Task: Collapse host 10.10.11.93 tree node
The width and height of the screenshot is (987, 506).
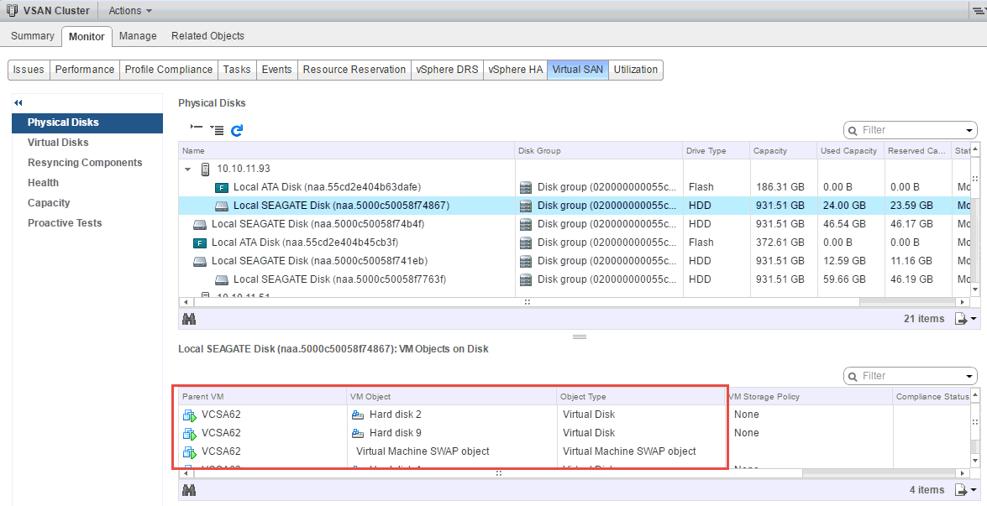Action: pos(187,169)
